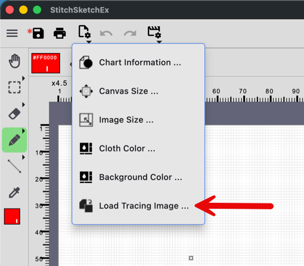The image size is (304, 266).
Task: Click the Background Color droplet icon
Action: pos(86,177)
